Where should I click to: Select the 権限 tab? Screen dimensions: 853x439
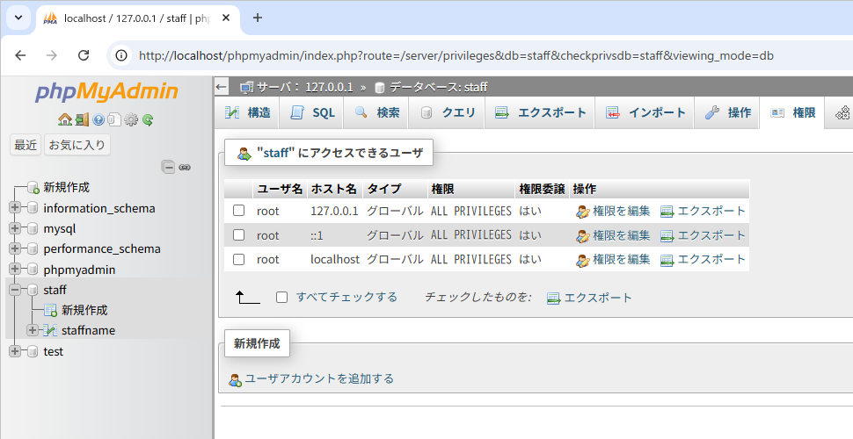tap(792, 113)
